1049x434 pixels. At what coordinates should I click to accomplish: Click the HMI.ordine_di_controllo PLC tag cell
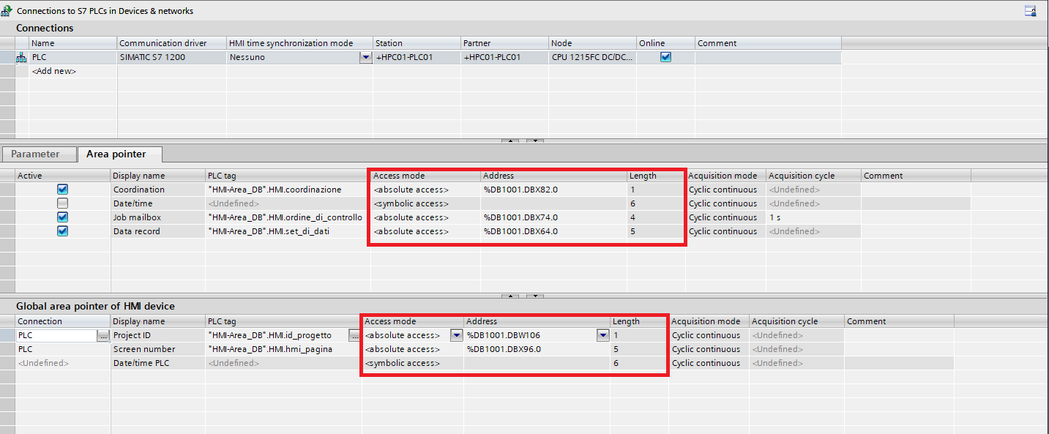click(x=288, y=217)
